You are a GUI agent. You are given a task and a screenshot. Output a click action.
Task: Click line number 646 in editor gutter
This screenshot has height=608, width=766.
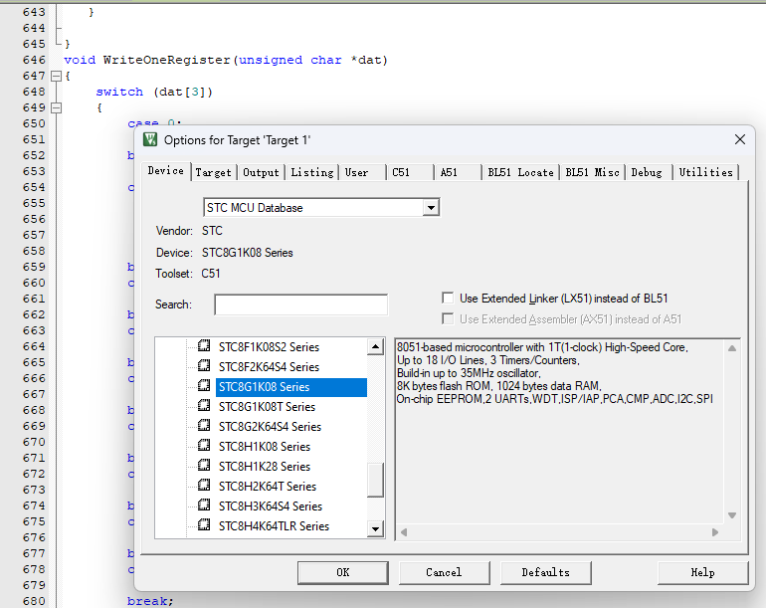click(34, 60)
